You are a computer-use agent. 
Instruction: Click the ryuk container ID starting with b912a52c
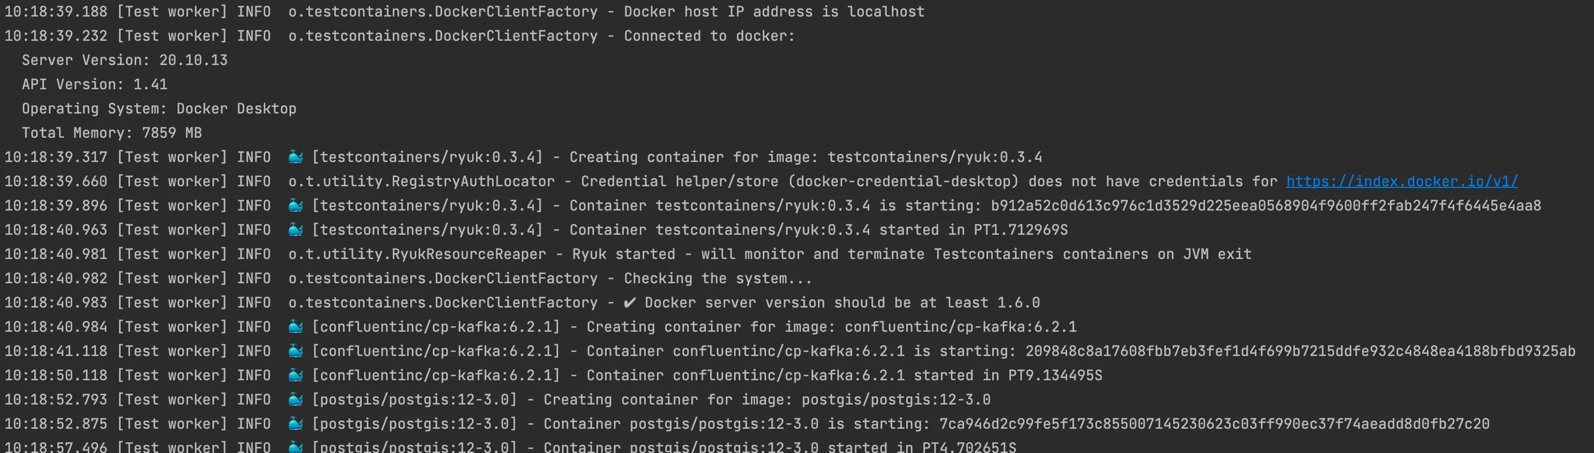coord(1265,205)
